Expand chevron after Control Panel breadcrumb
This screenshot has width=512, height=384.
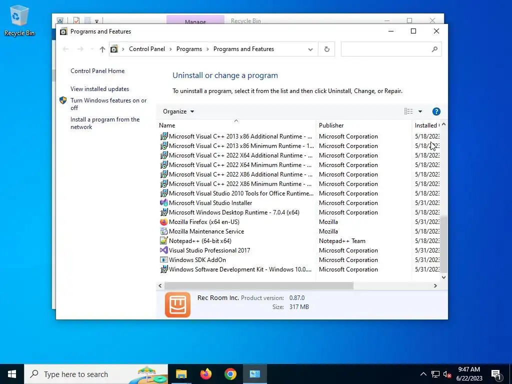point(170,49)
